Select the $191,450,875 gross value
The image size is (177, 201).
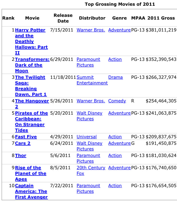tap(161, 143)
